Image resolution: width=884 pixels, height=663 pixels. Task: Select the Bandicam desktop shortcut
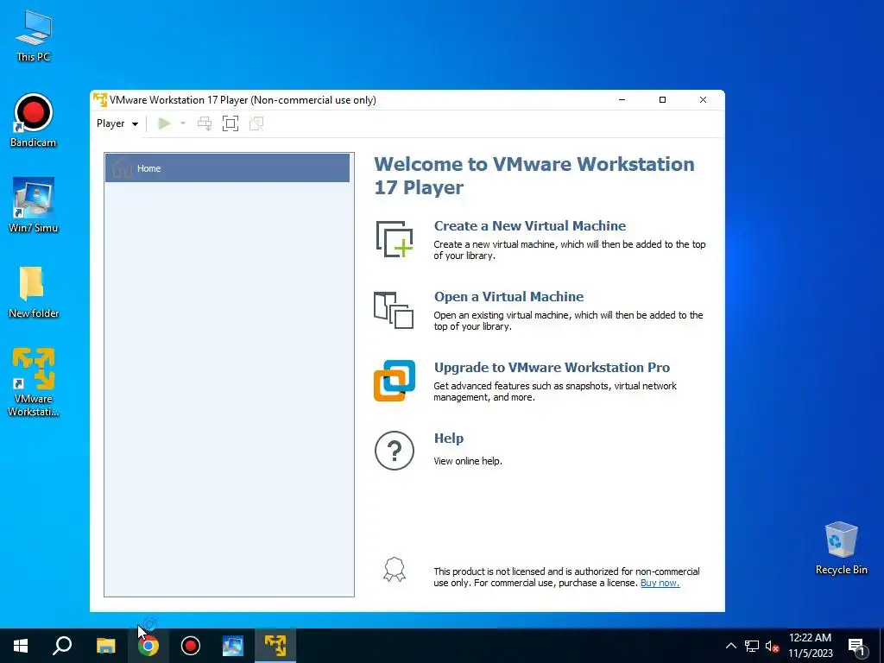[x=34, y=121]
